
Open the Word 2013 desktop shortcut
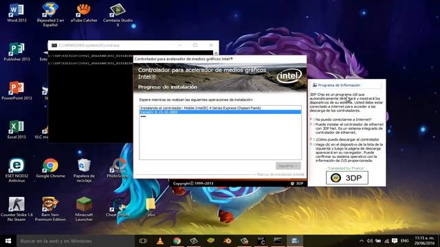click(16, 12)
